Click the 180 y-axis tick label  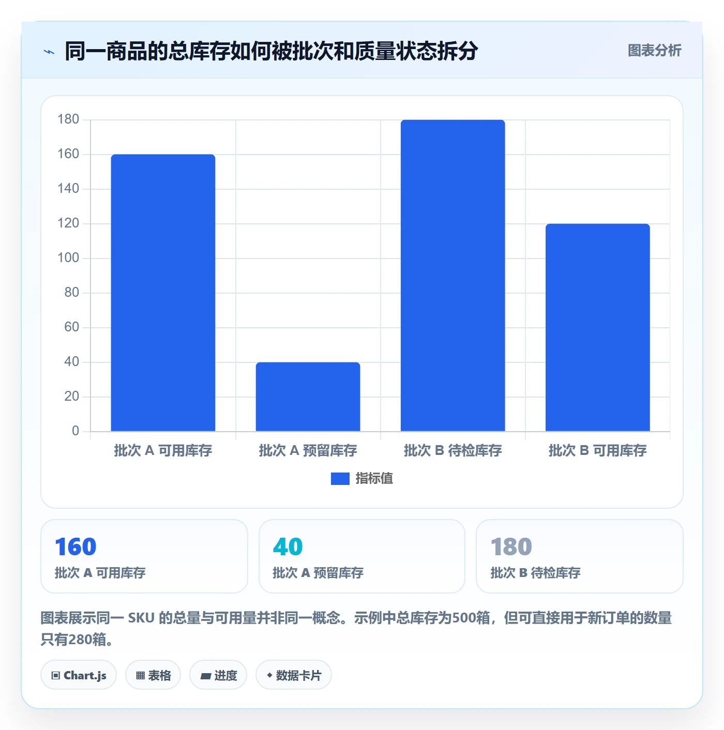pos(68,119)
